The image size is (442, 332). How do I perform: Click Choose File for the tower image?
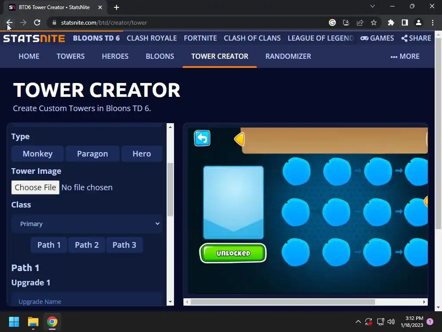[x=35, y=188]
